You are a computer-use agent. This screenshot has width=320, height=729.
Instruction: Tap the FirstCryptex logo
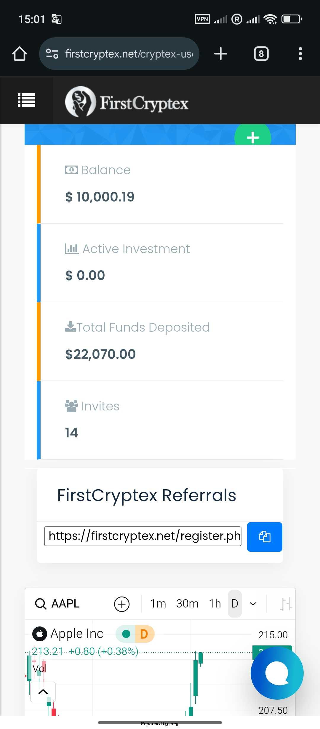pos(127,102)
